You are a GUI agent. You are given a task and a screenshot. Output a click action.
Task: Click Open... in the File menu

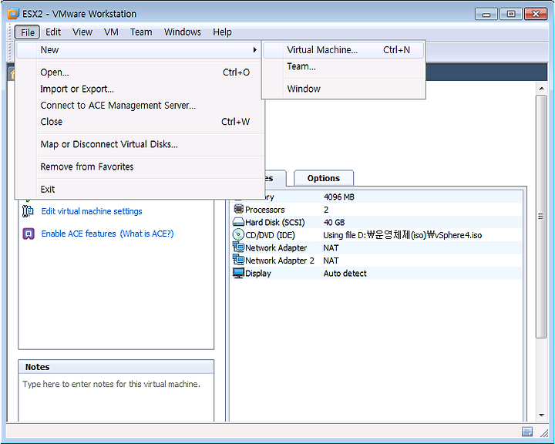pyautogui.click(x=140, y=72)
